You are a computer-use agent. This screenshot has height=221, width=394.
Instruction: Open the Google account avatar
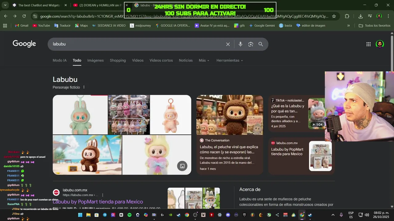pos(380,44)
